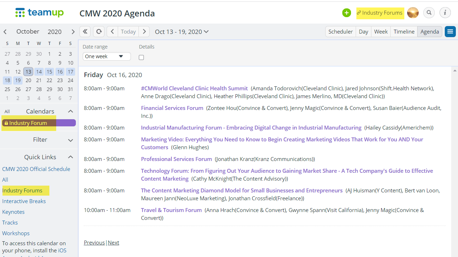Click the CMW 2020 Agenda title
The image size is (458, 257).
[117, 13]
